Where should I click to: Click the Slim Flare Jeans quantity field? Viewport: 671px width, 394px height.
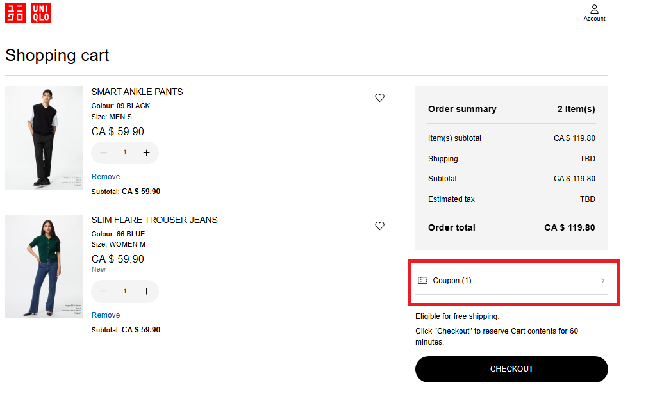pos(125,291)
